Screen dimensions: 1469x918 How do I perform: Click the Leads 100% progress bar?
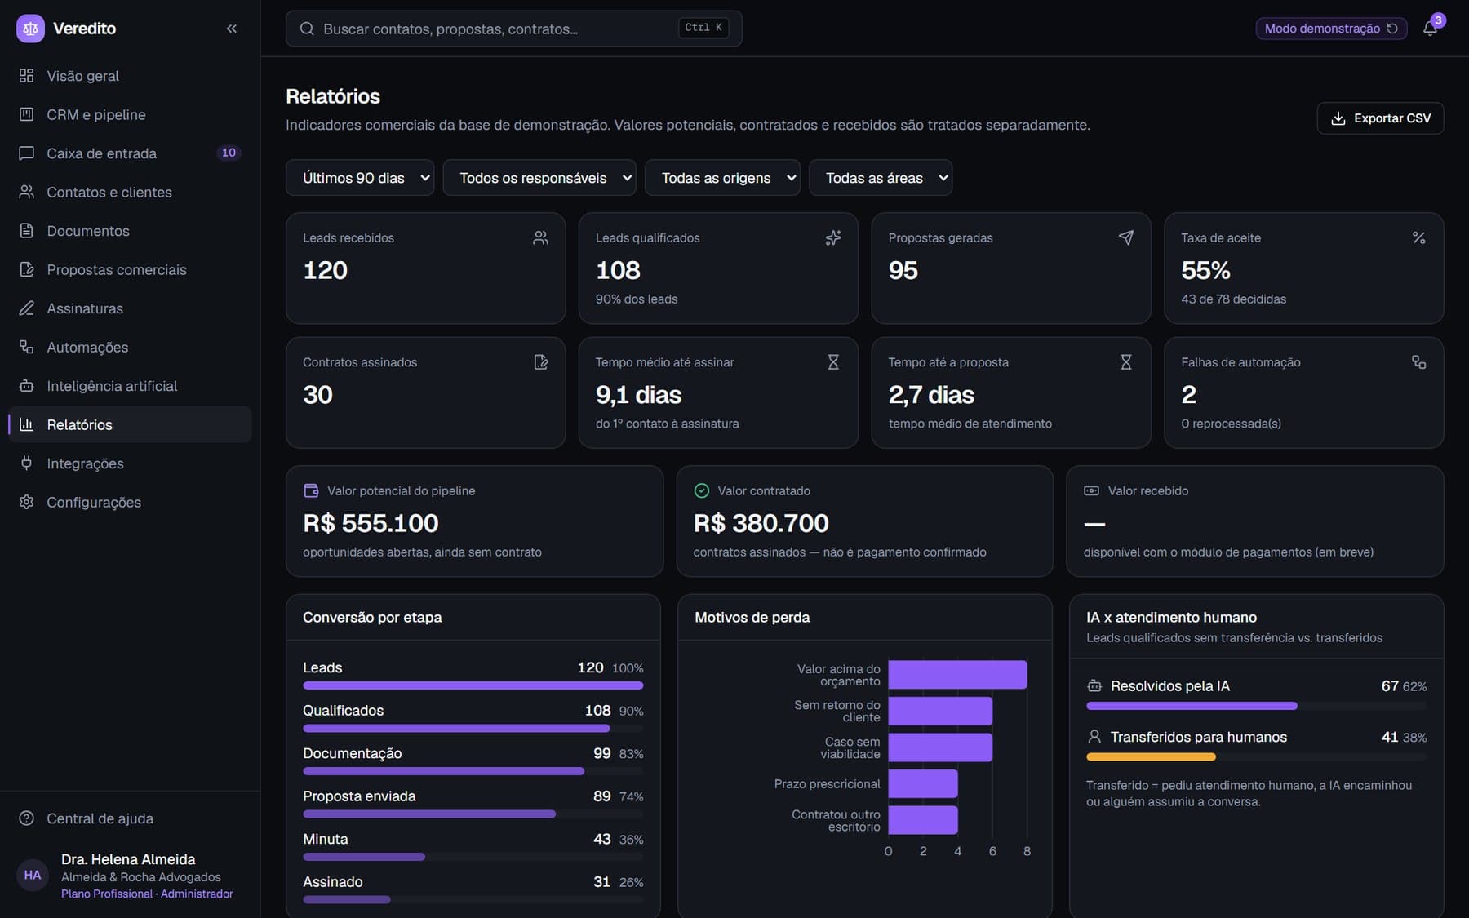[473, 685]
